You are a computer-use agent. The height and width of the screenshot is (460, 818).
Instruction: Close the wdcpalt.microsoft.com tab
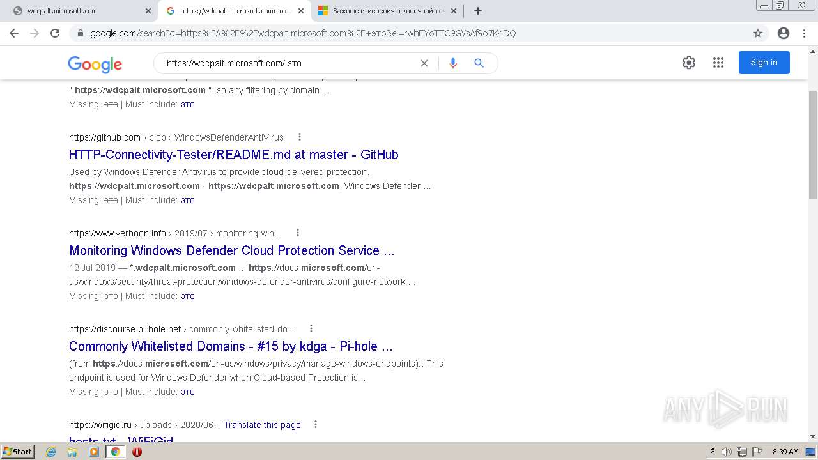pos(148,11)
